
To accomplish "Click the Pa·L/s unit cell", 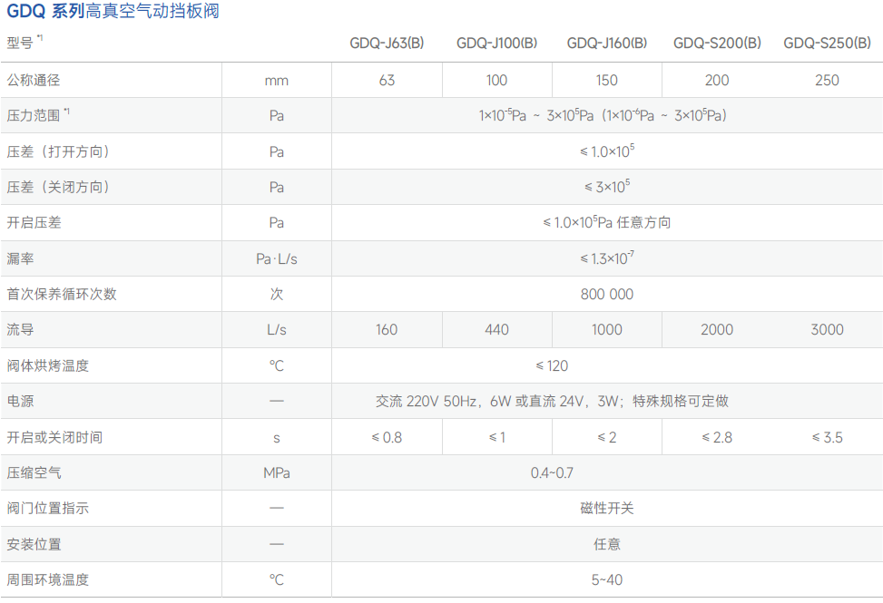I will tap(277, 258).
